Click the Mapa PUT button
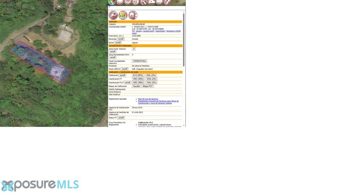 point(148,86)
